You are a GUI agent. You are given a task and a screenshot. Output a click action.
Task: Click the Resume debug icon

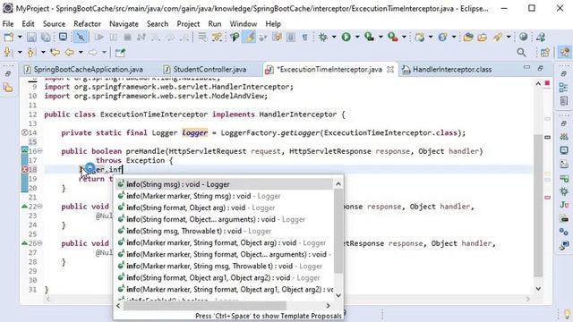click(99, 37)
